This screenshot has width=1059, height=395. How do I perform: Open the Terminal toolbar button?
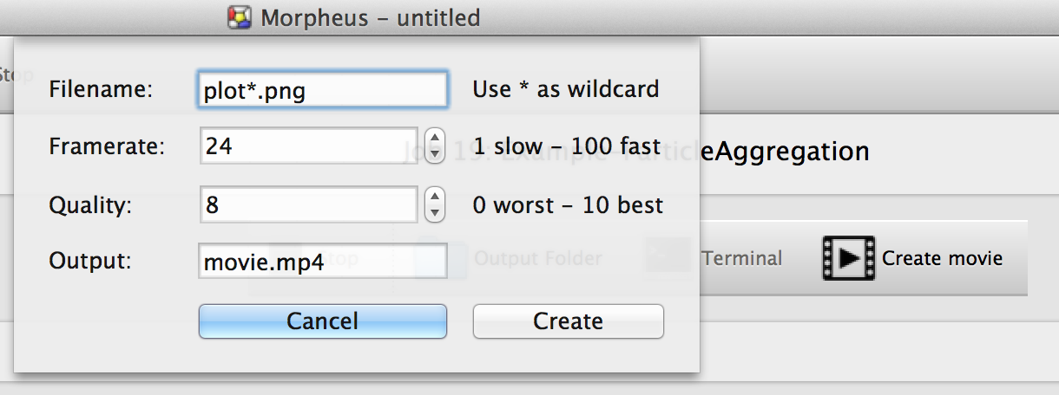[x=741, y=258]
